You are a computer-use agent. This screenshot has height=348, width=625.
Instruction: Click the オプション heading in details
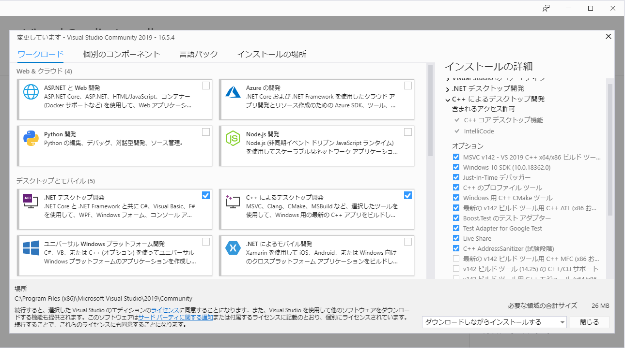tap(468, 145)
